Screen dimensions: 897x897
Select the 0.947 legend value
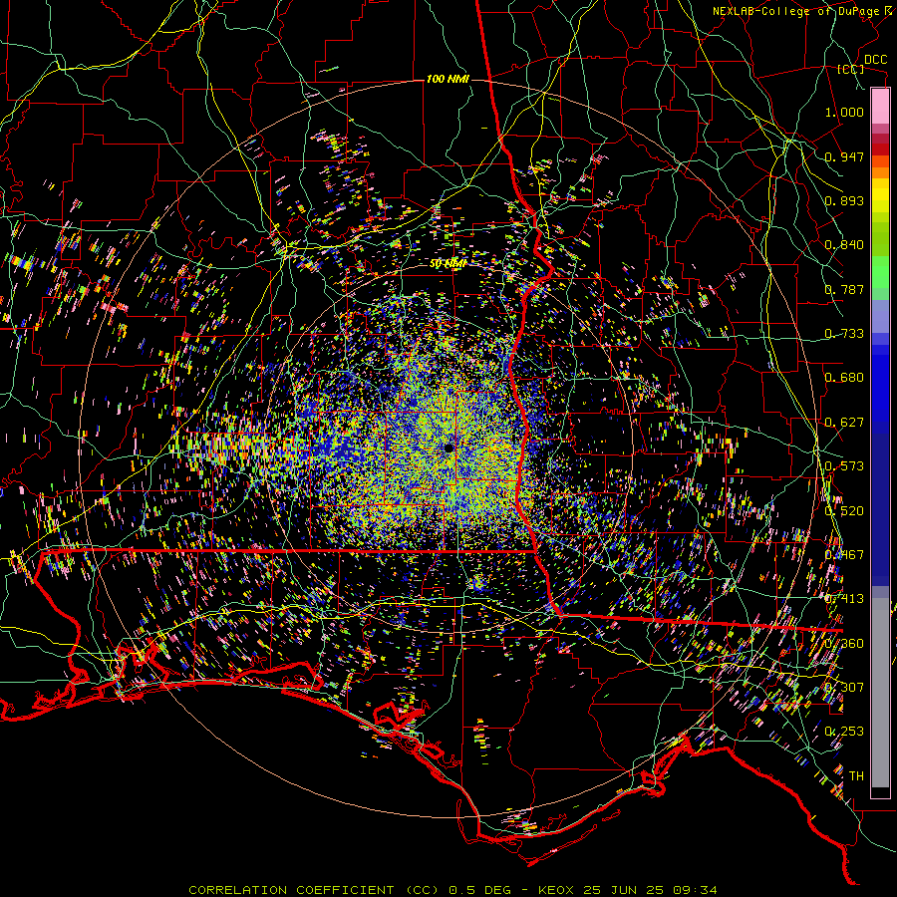pos(844,156)
